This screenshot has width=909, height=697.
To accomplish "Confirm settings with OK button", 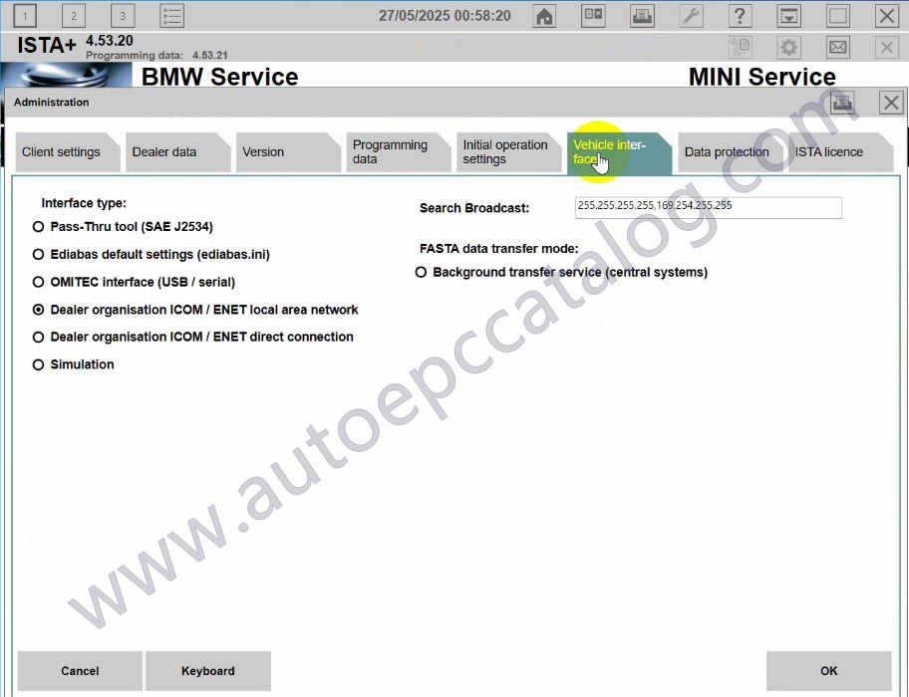I will [x=829, y=671].
